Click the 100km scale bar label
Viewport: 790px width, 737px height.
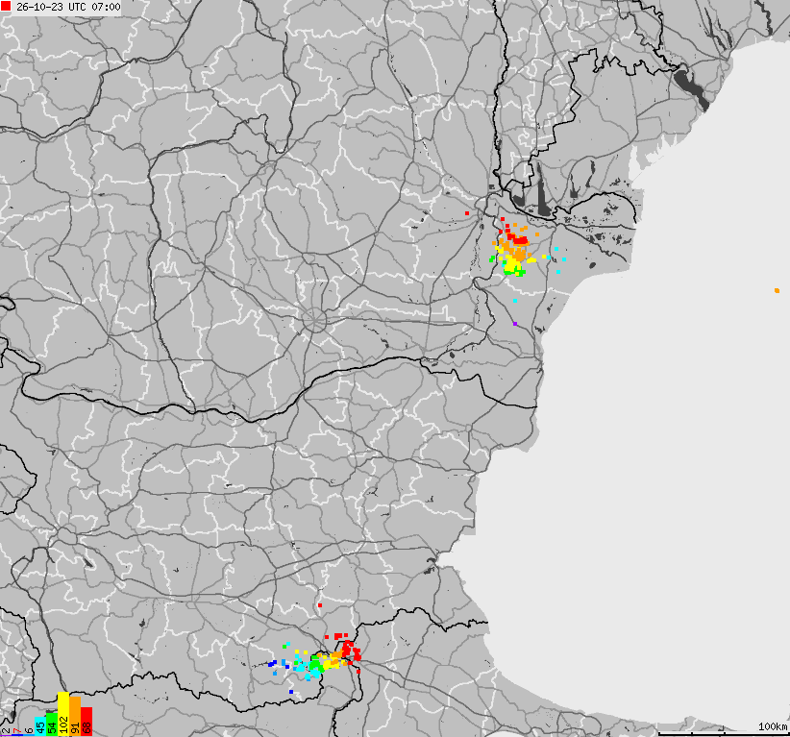coord(773,726)
